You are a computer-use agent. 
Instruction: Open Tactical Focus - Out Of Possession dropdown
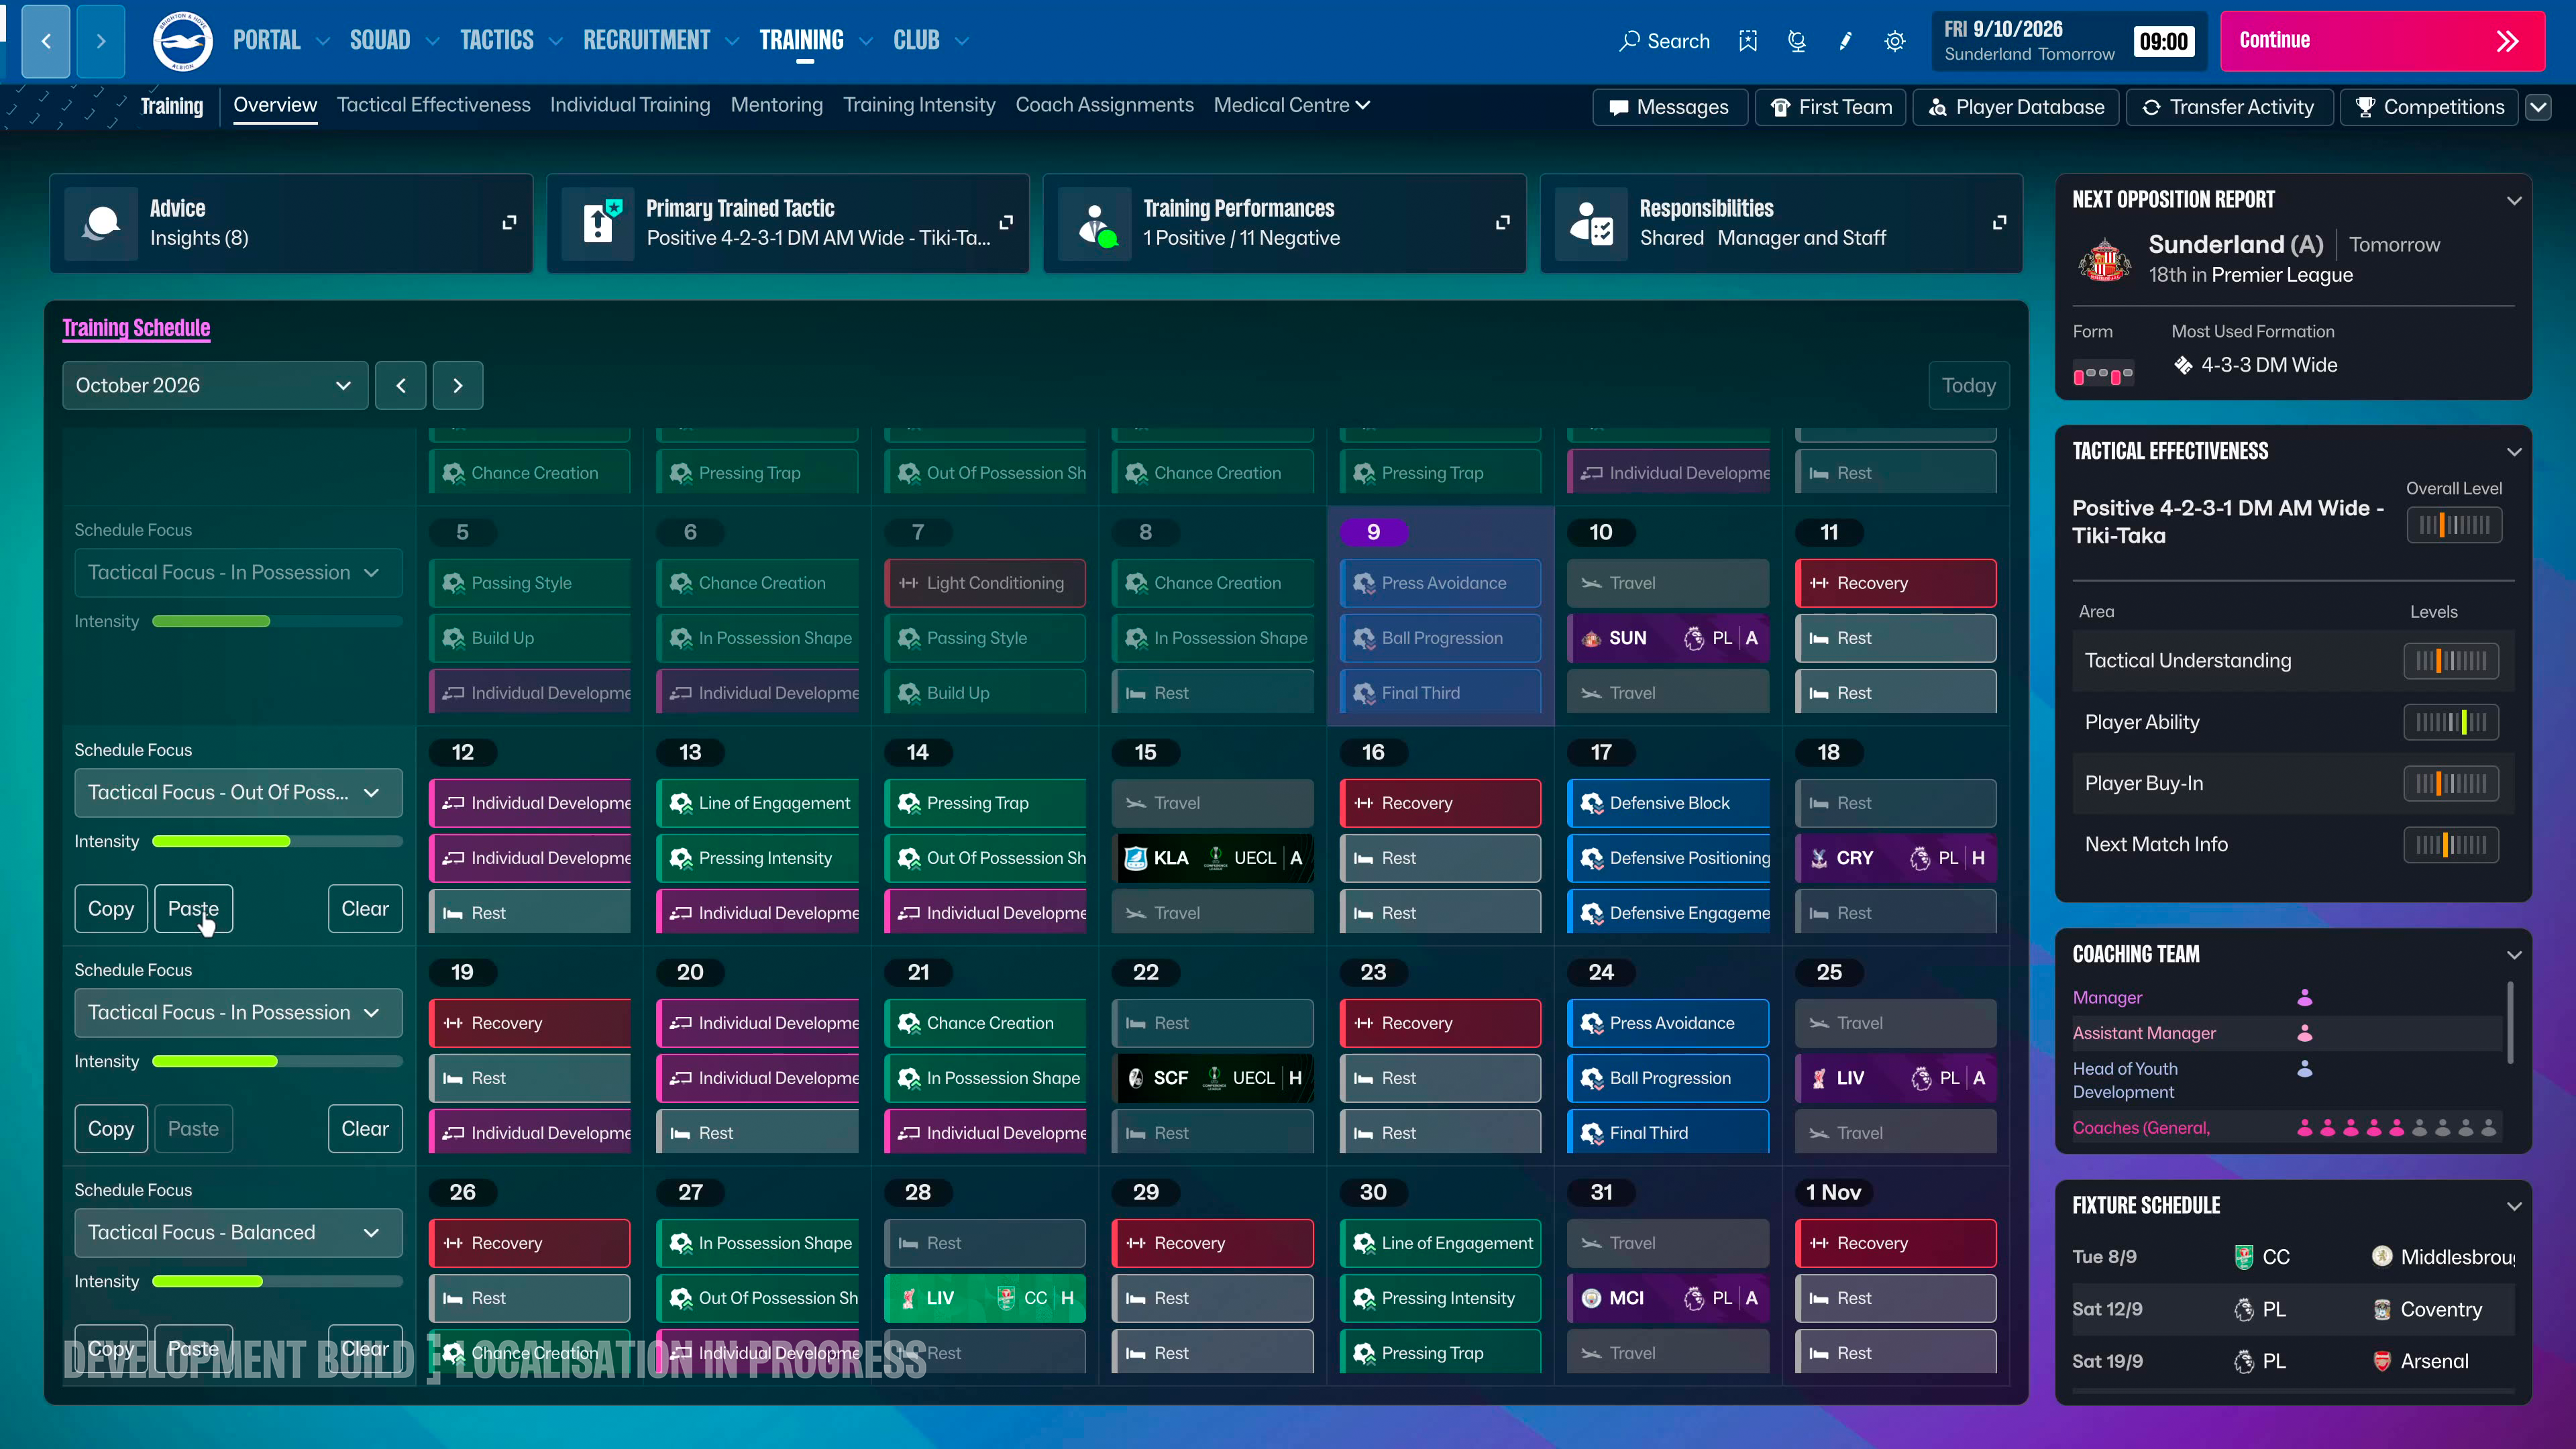pos(238,792)
